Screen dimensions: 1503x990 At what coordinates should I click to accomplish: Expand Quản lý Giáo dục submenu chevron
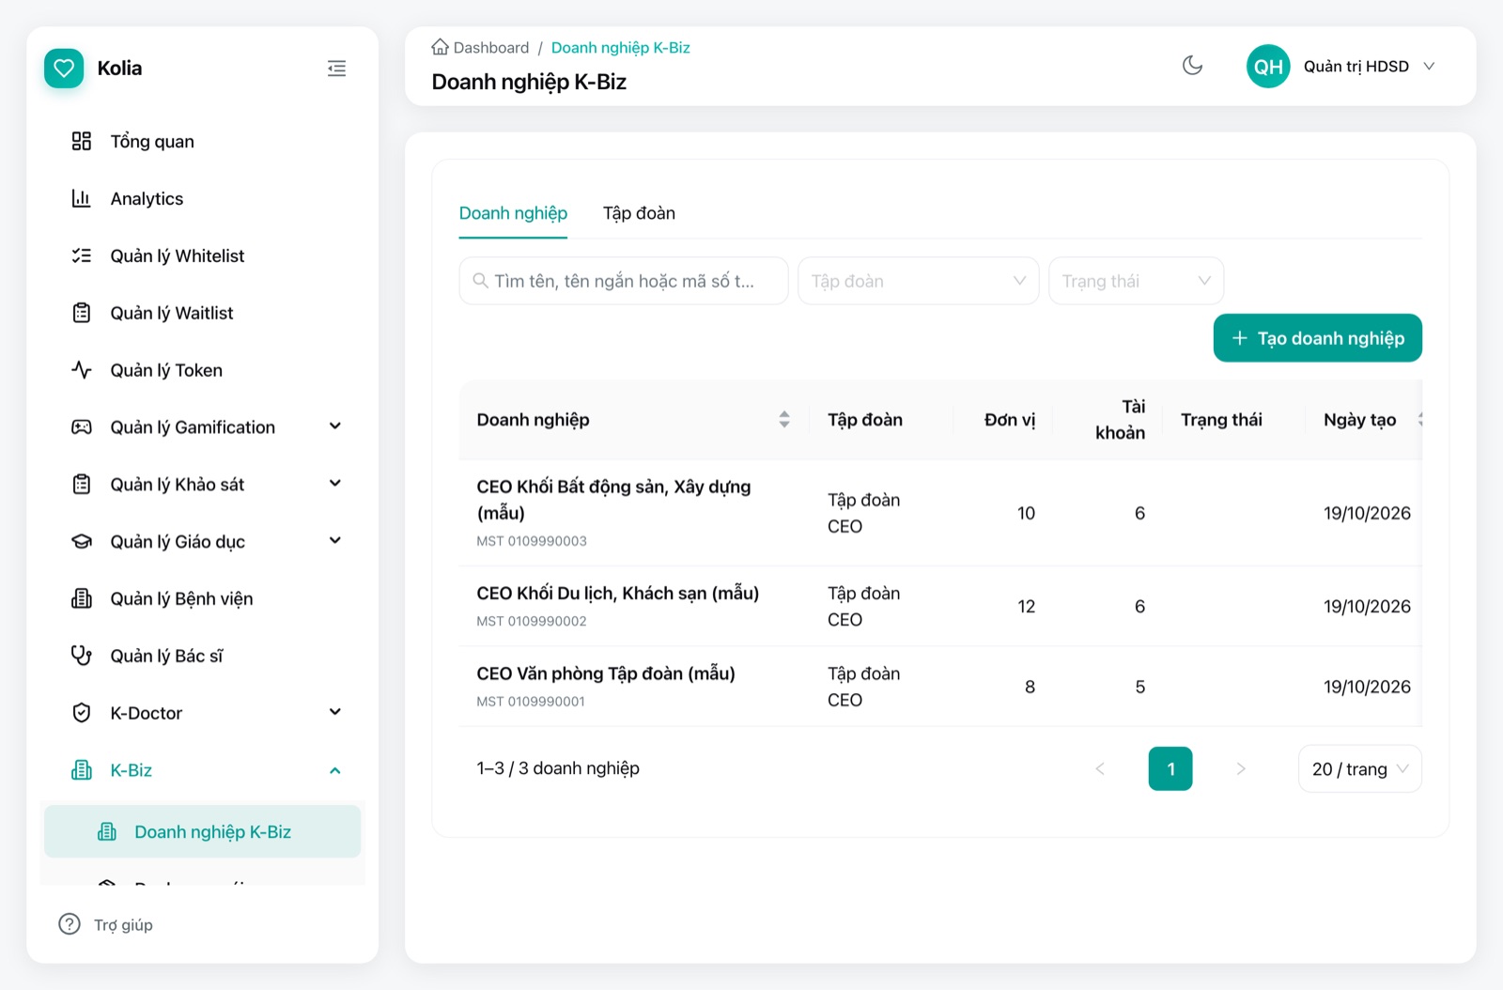pos(335,541)
